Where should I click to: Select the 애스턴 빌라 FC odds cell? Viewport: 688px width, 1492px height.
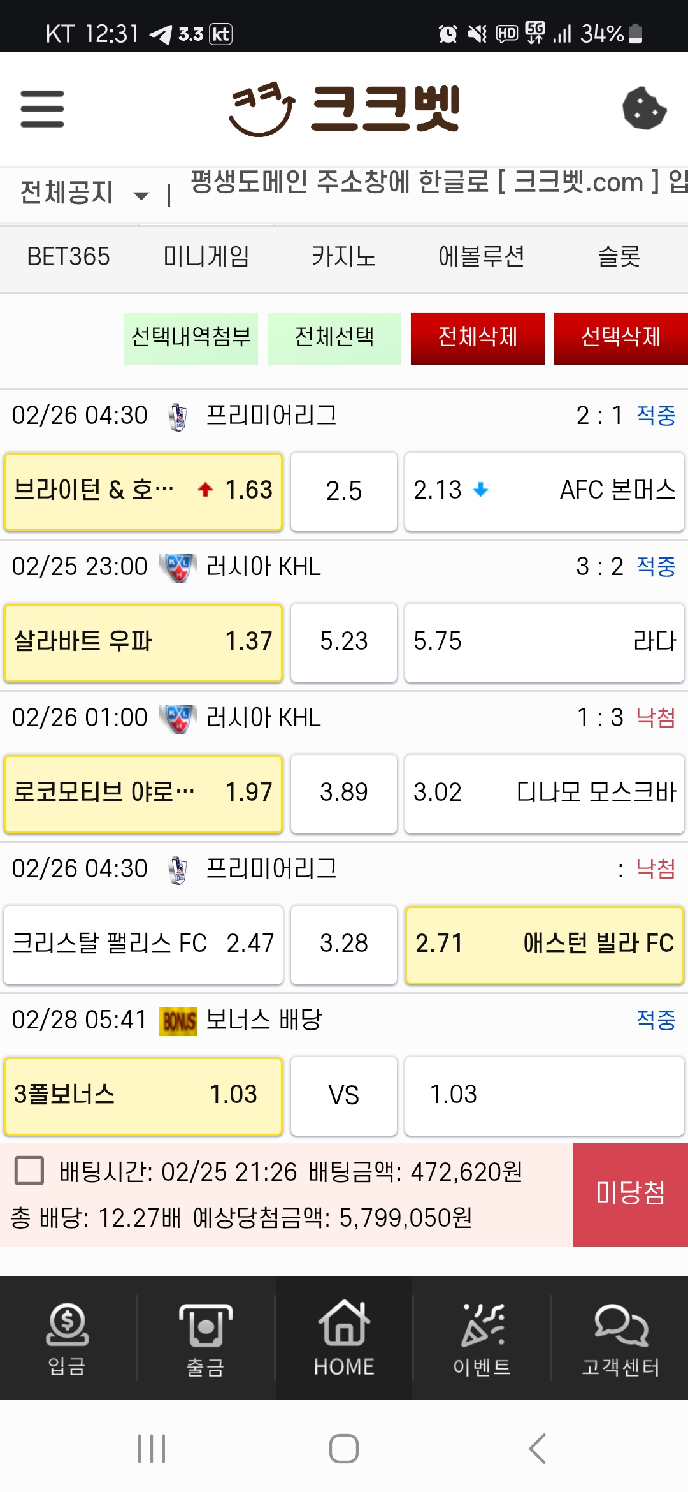[x=545, y=945]
